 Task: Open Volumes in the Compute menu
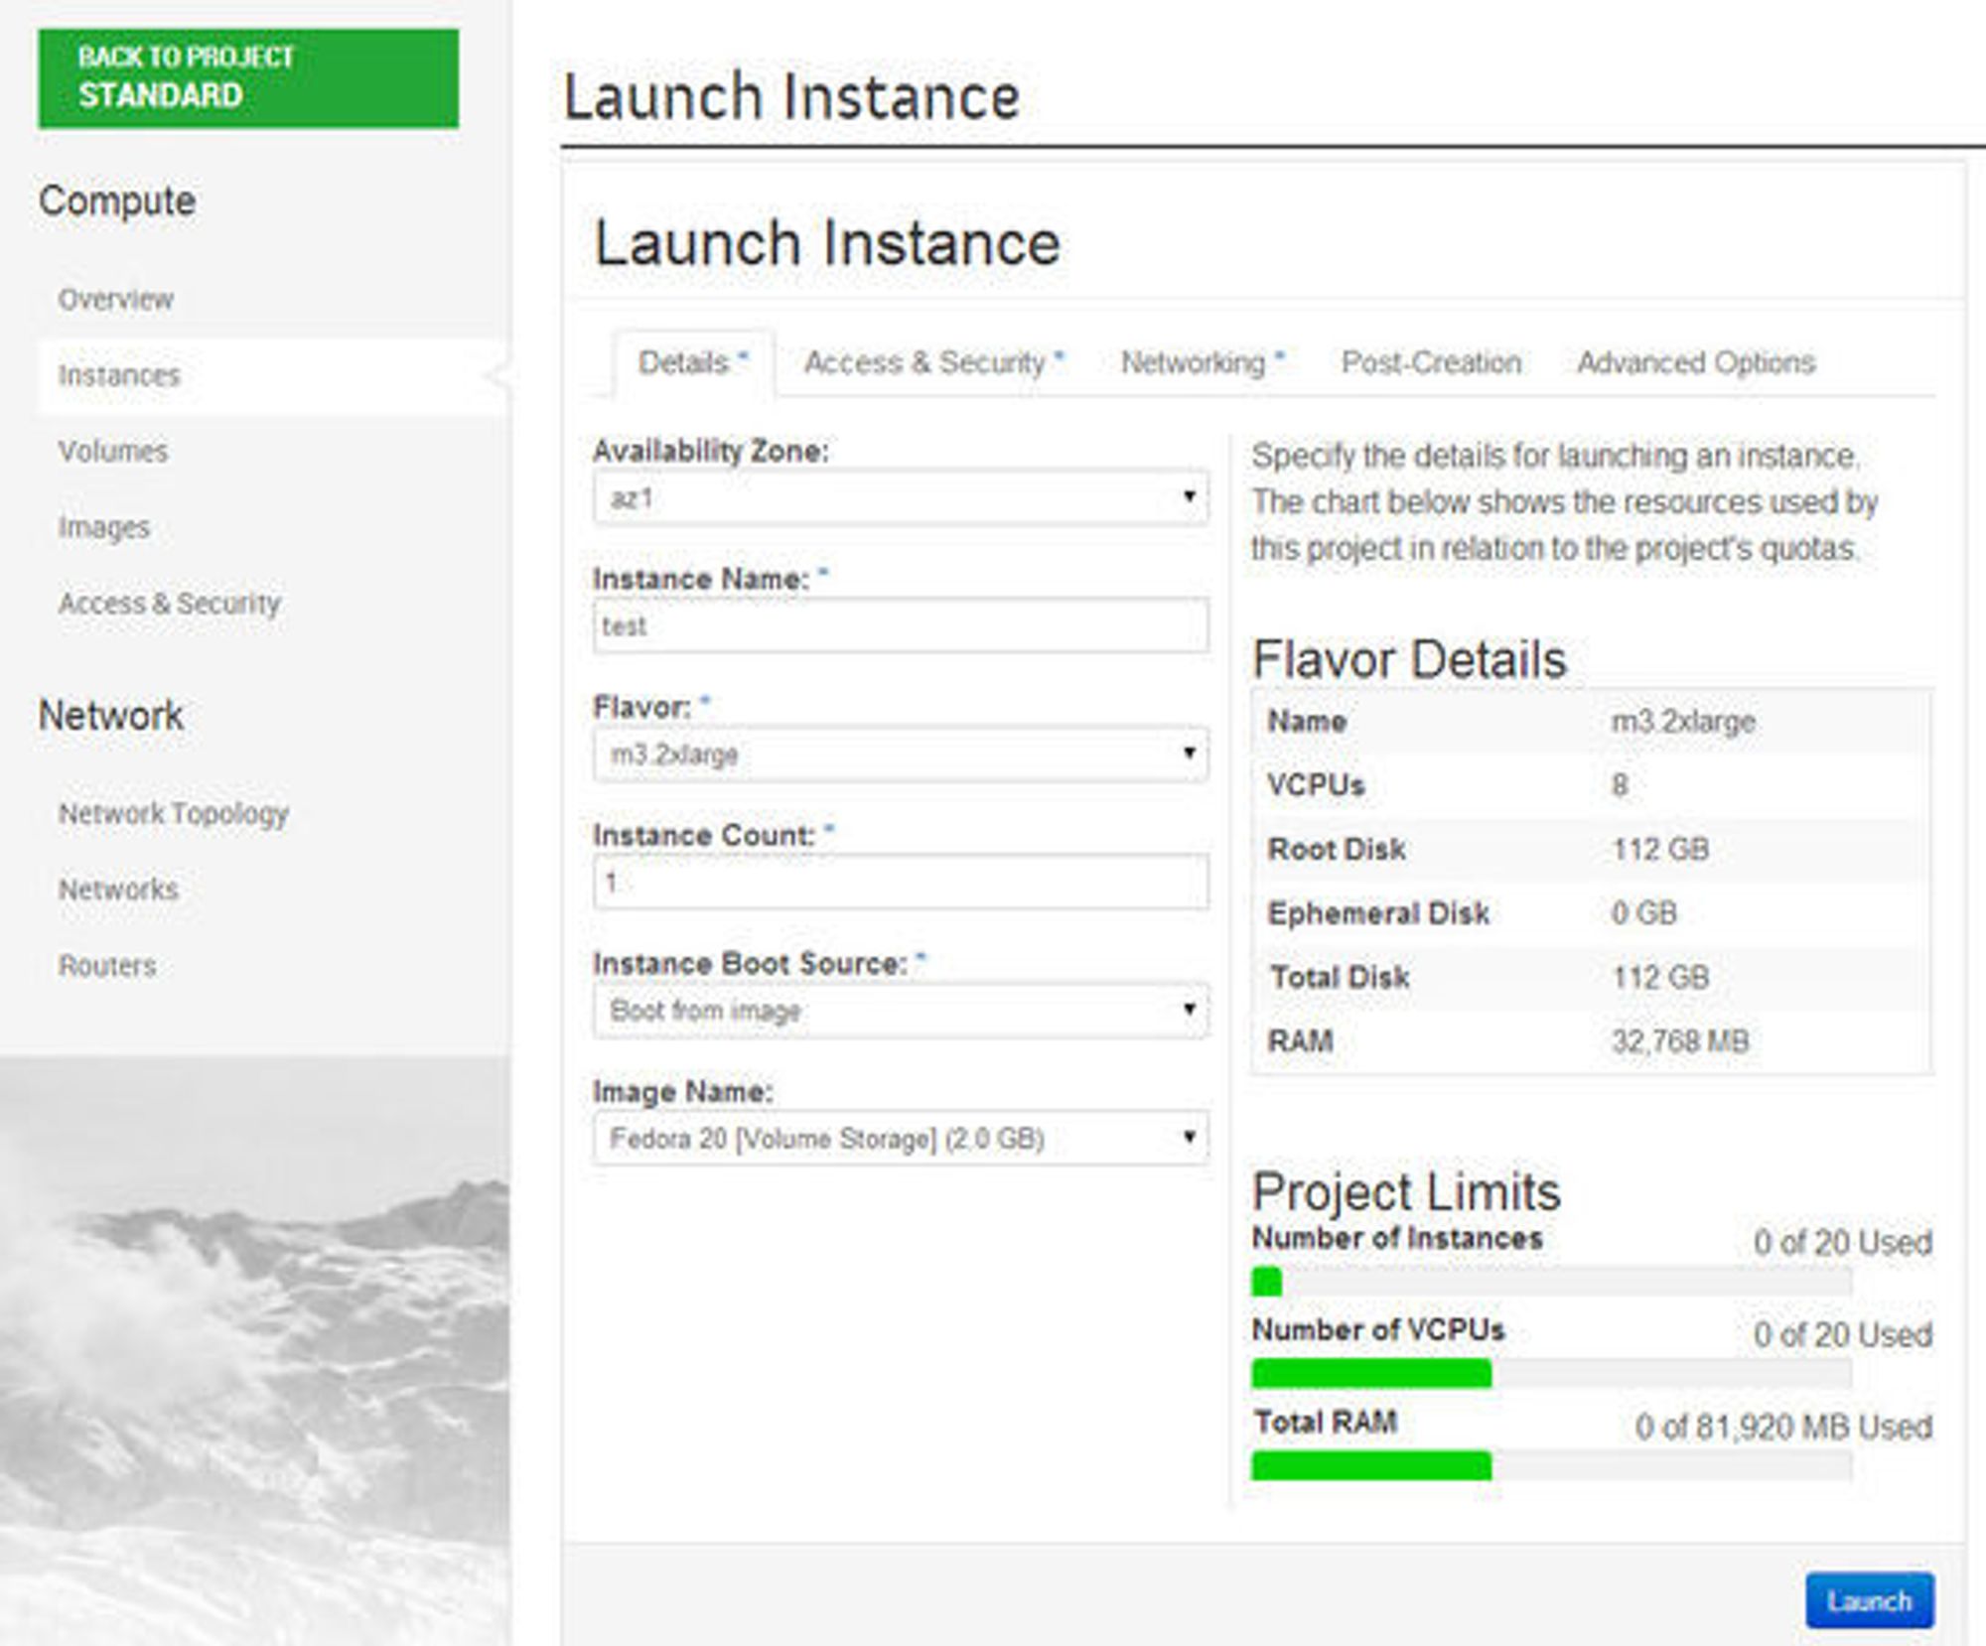coord(113,451)
